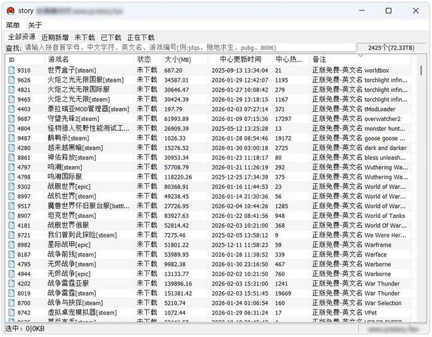The width and height of the screenshot is (432, 337).
Task: Click the file icon for ID 4403
Action: tap(11, 109)
